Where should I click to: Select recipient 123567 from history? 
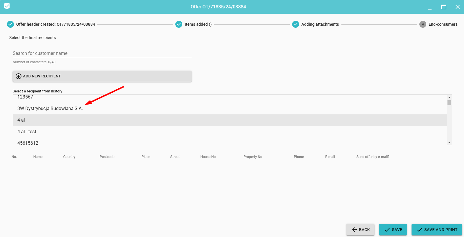(25, 97)
